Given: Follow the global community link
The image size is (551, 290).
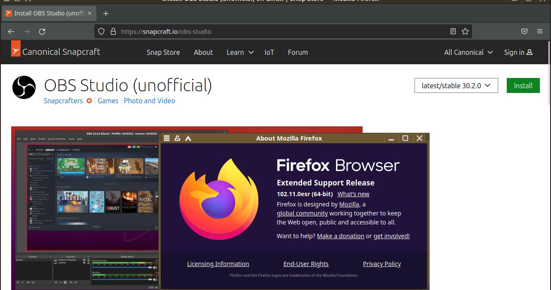Looking at the screenshot, I should point(302,213).
